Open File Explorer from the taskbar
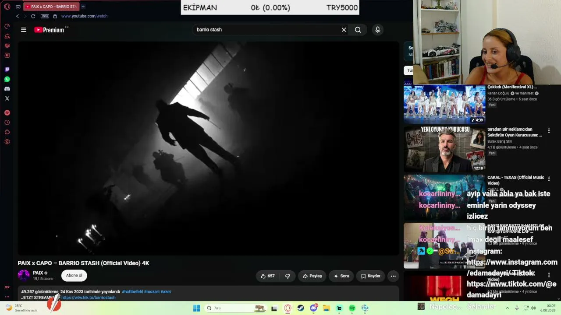Screen dimensions: 561x315 pyautogui.click(x=326, y=308)
